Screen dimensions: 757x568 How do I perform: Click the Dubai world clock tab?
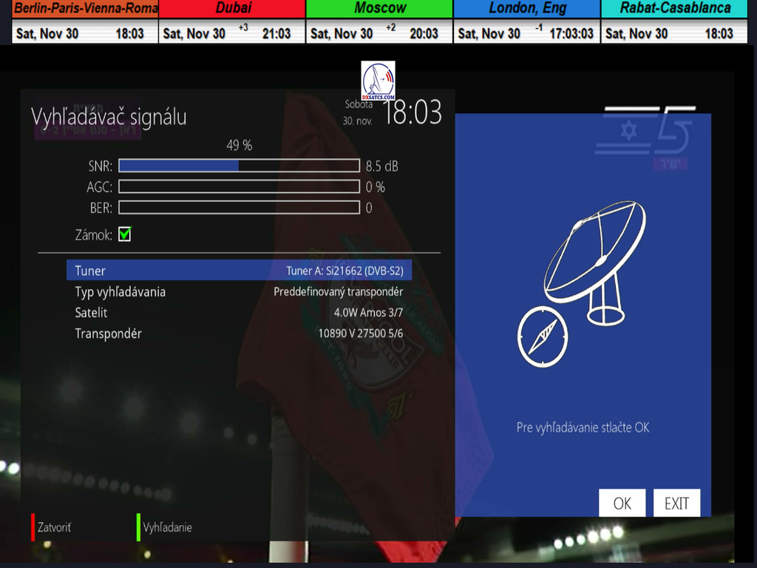[232, 9]
